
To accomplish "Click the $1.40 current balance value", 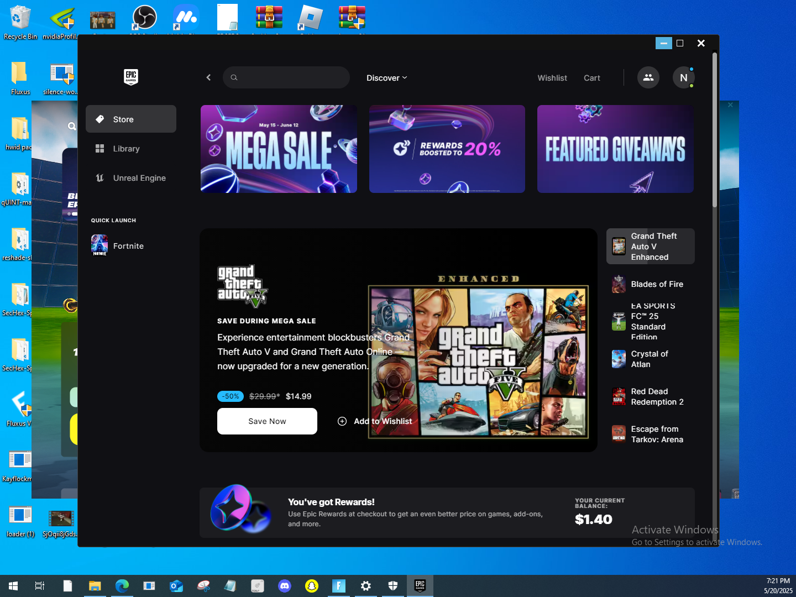I will (x=594, y=519).
